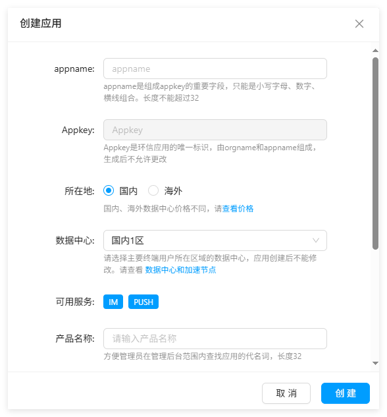Select the 海外 radio button
The height and width of the screenshot is (417, 387).
tap(153, 190)
